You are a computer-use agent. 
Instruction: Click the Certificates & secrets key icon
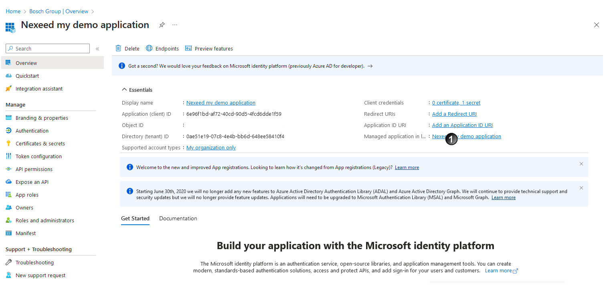(x=8, y=143)
